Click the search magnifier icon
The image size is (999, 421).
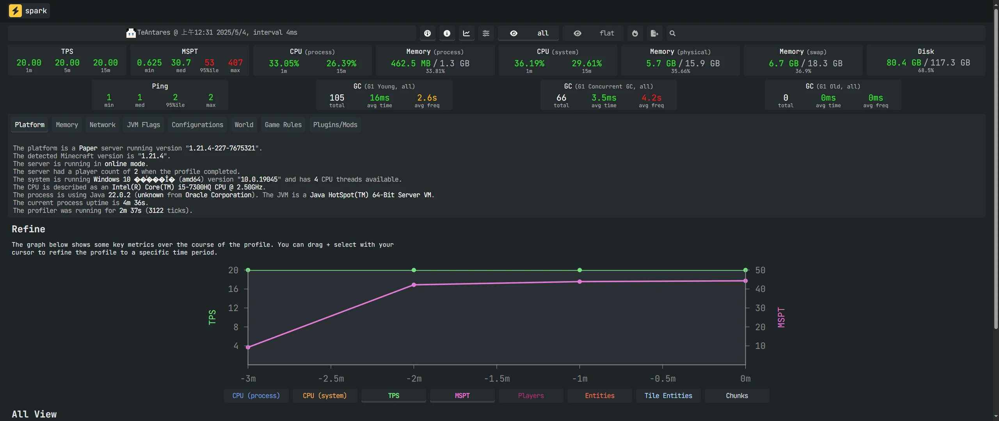[x=672, y=34]
